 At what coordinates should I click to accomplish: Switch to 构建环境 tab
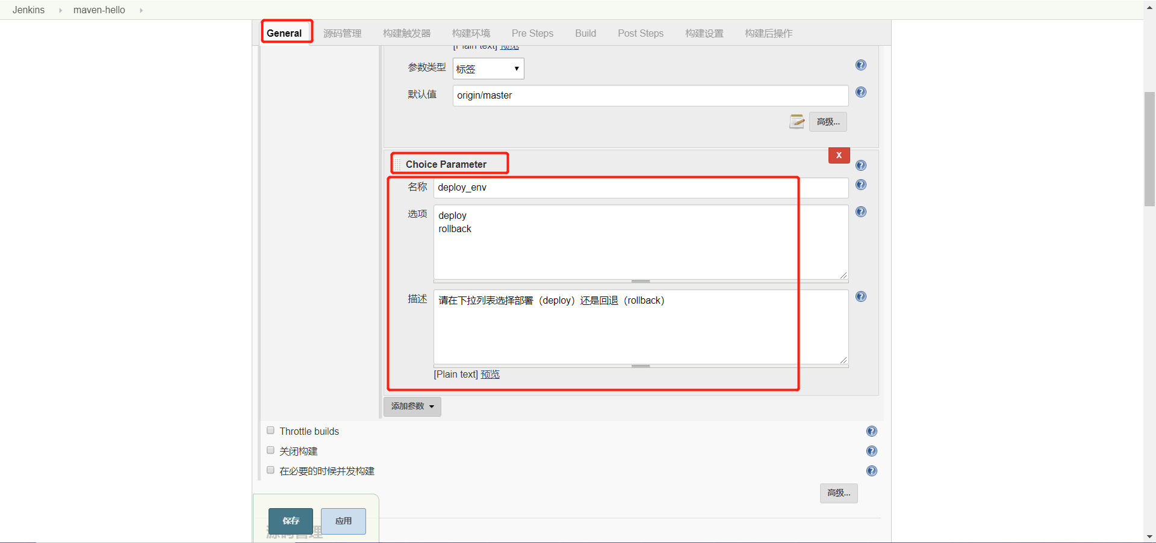(x=471, y=33)
